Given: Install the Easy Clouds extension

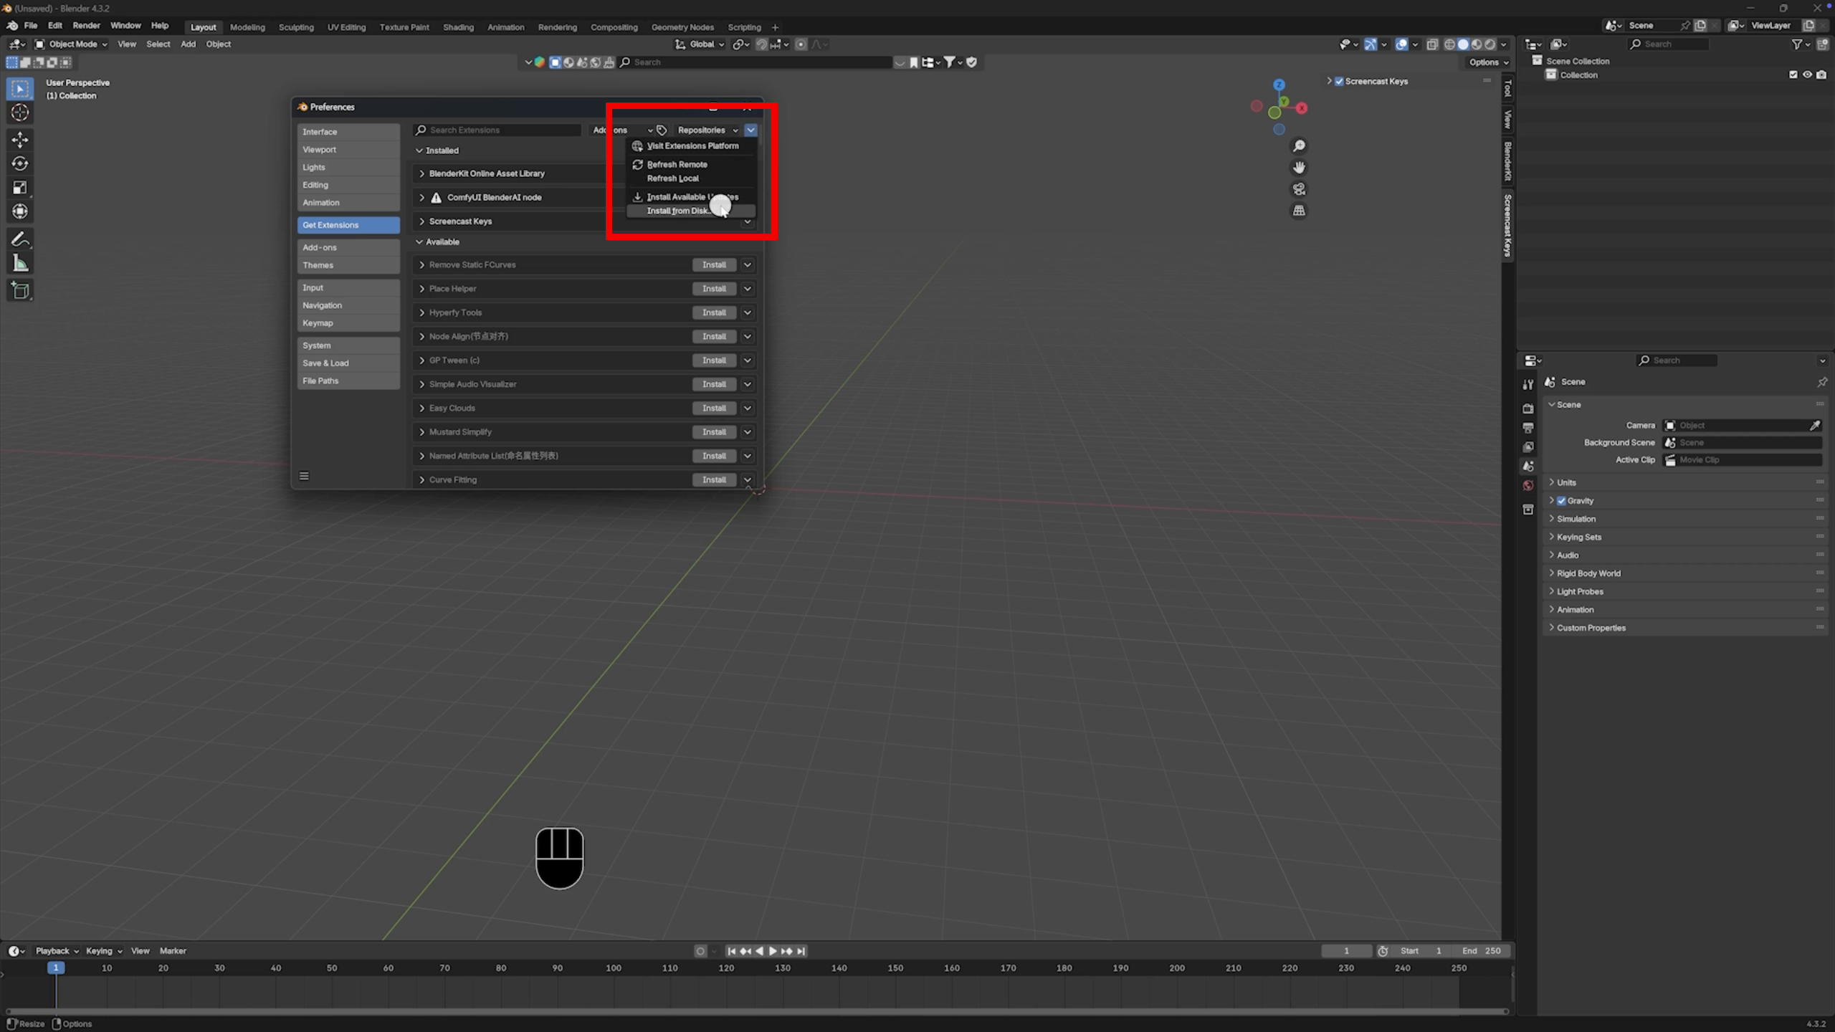Looking at the screenshot, I should tap(714, 407).
